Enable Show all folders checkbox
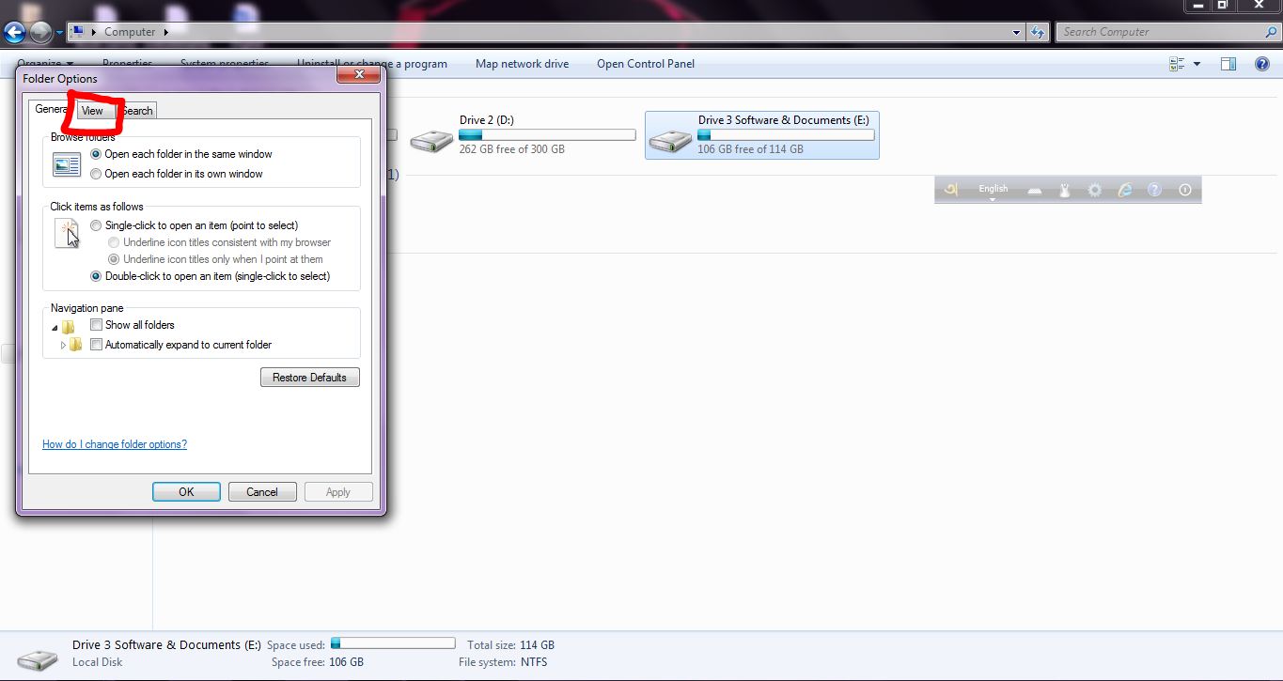This screenshot has height=681, width=1283. pyautogui.click(x=96, y=324)
